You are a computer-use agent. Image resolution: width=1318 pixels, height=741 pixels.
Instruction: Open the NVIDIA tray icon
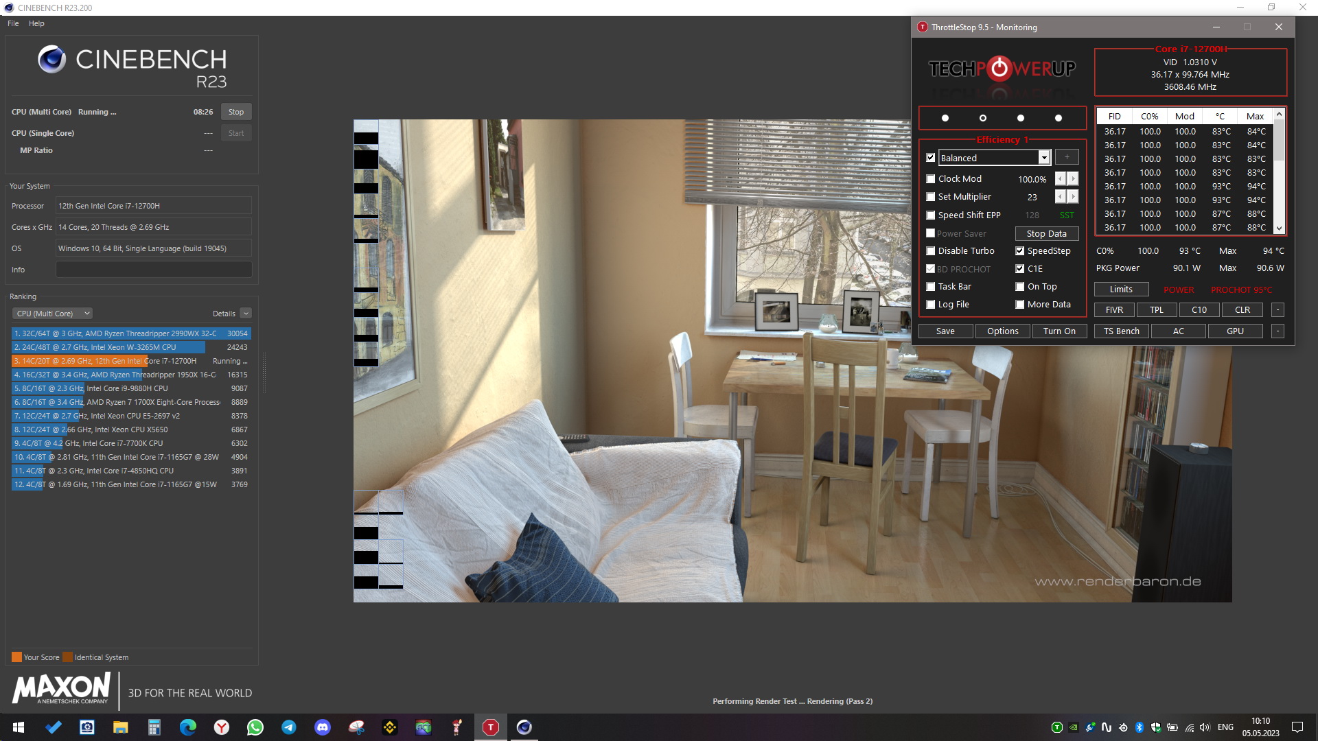[1074, 727]
